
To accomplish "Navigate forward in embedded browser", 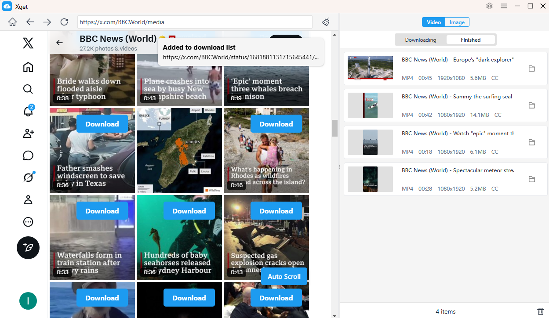I will tap(47, 22).
